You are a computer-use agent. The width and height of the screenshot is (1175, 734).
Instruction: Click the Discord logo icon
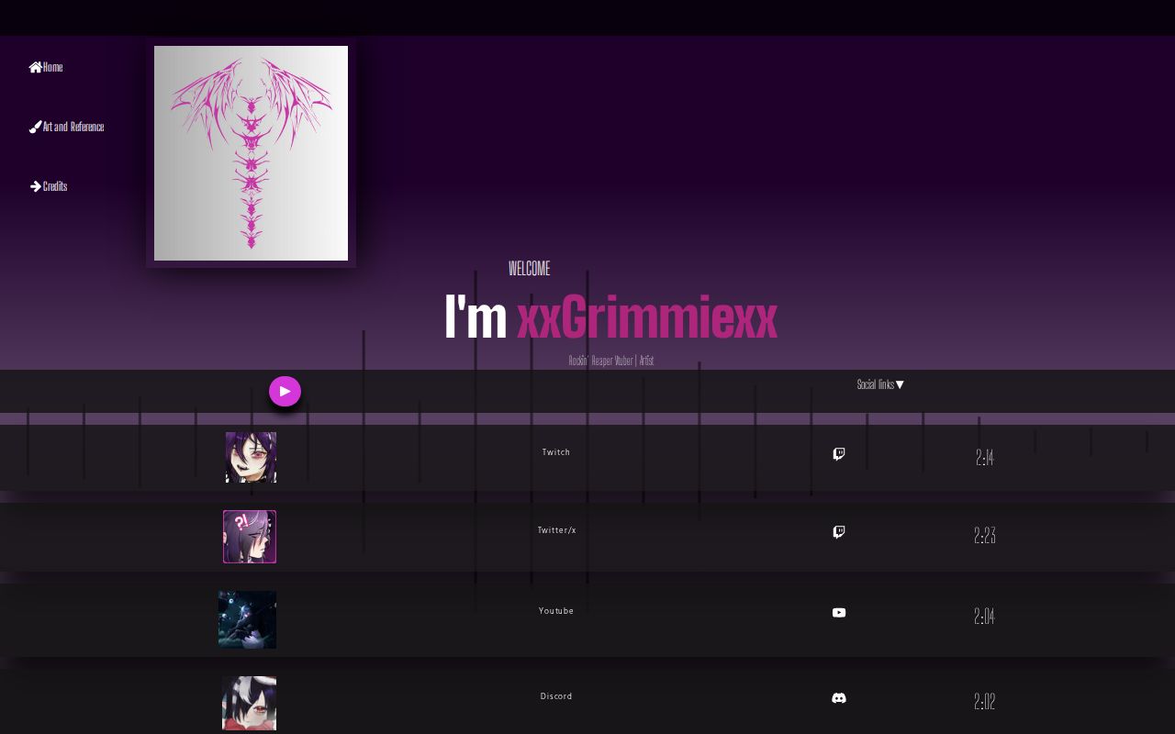(839, 698)
